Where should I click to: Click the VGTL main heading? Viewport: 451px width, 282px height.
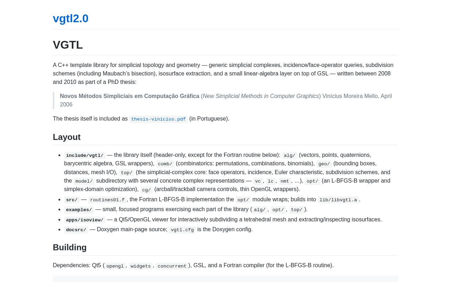[68, 45]
